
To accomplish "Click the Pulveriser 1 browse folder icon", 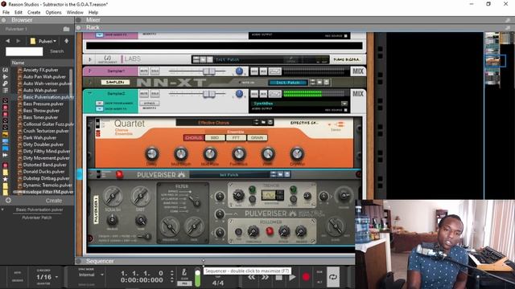I will (x=66, y=29).
